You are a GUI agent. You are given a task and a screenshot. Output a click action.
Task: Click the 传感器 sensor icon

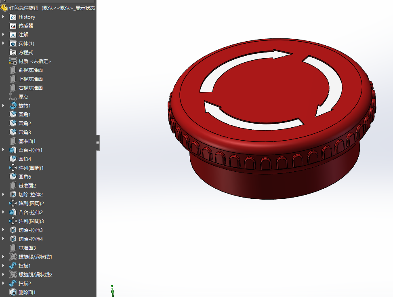[x=13, y=26]
